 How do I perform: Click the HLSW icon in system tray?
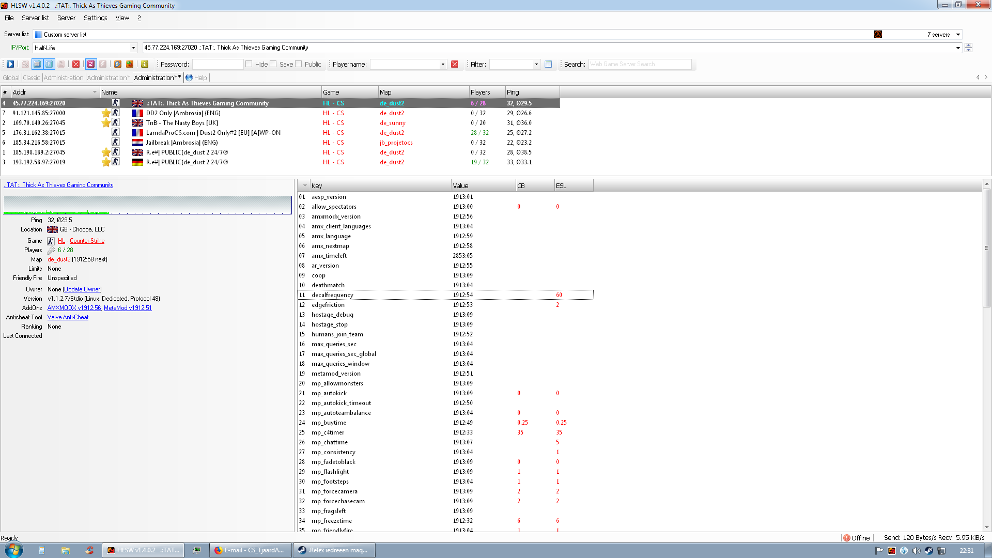(891, 551)
